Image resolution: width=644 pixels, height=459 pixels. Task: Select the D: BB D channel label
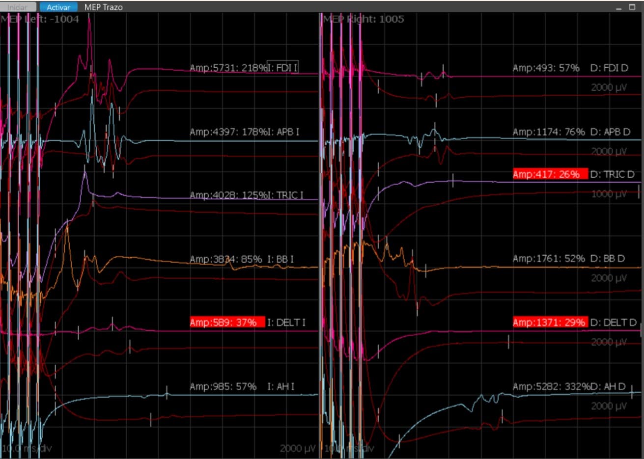tap(608, 259)
